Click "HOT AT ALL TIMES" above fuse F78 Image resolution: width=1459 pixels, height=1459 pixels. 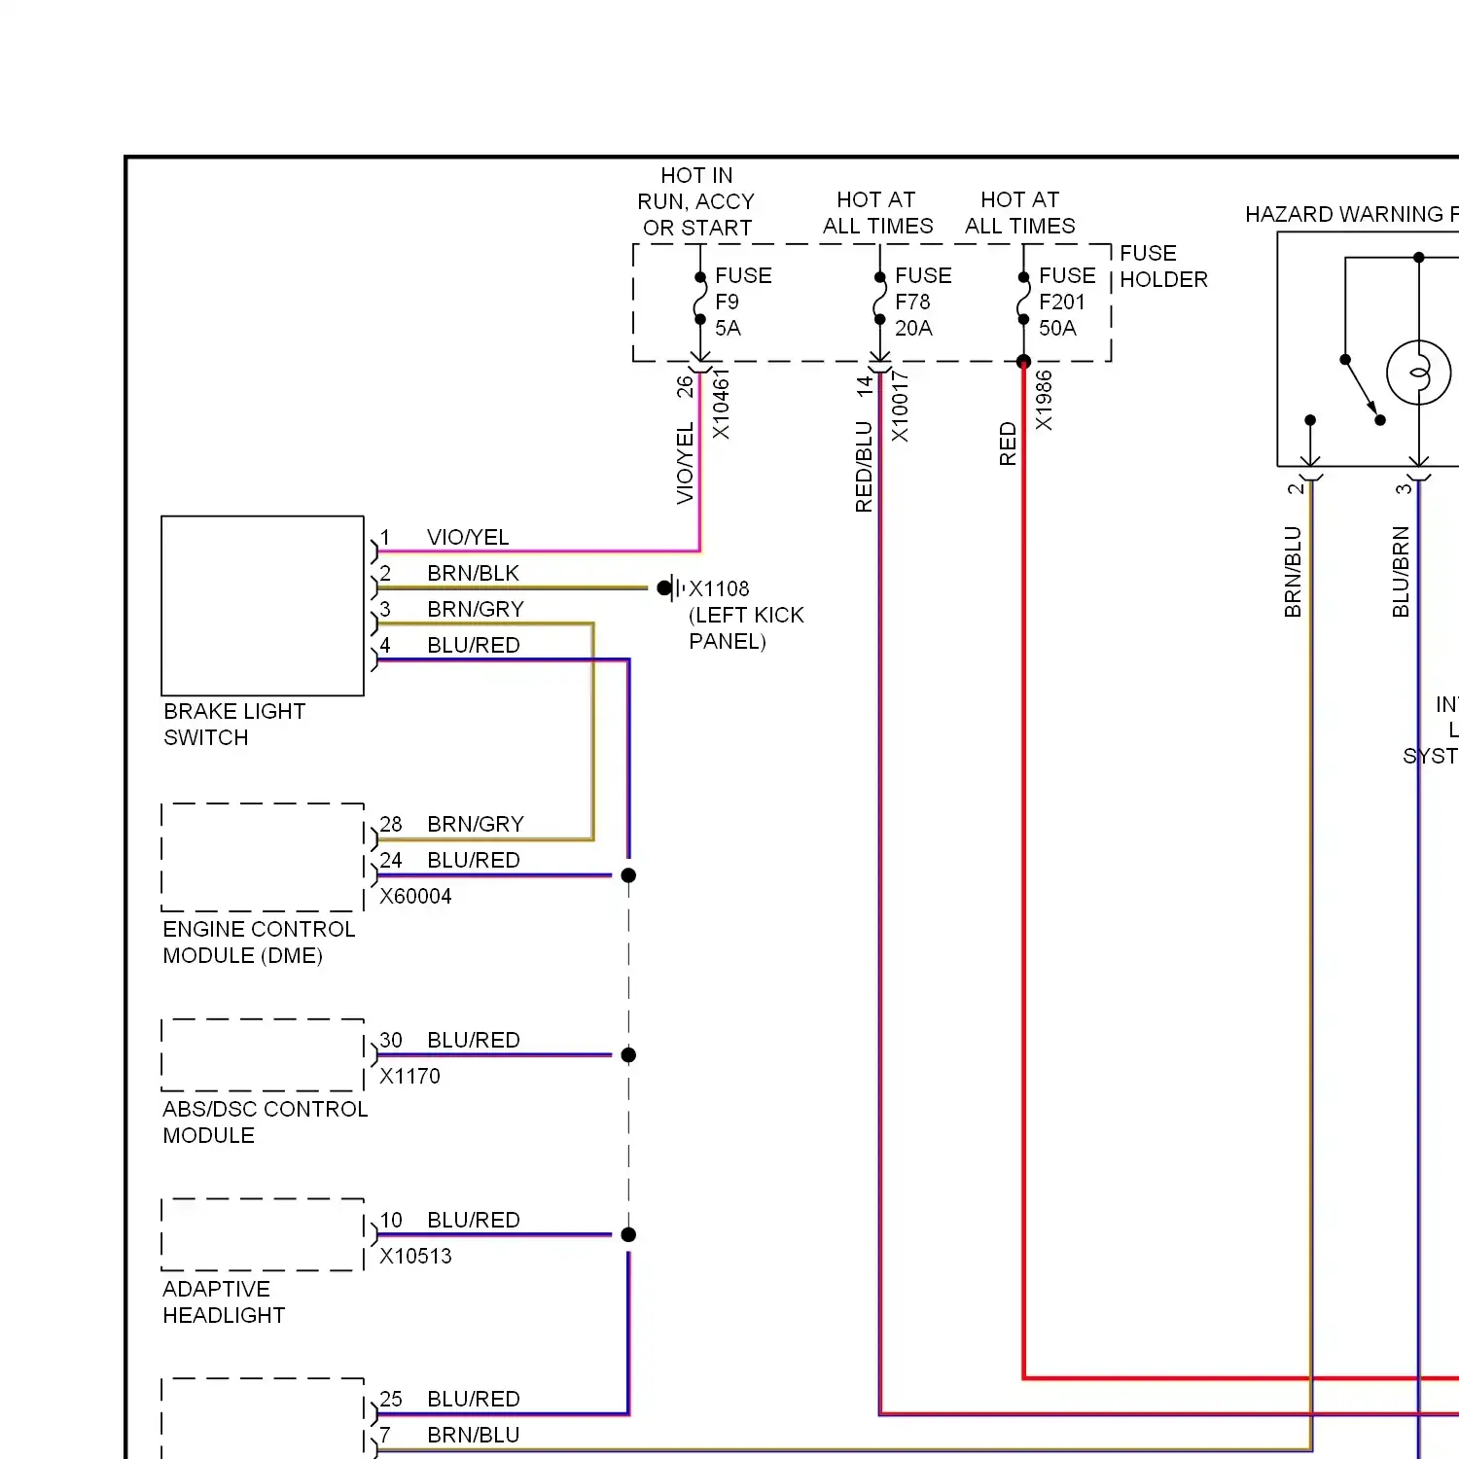877,213
